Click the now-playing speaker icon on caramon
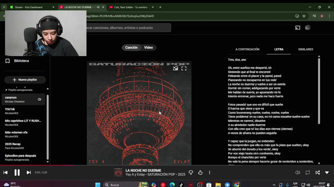This screenshot has height=187, width=334. coord(39,99)
